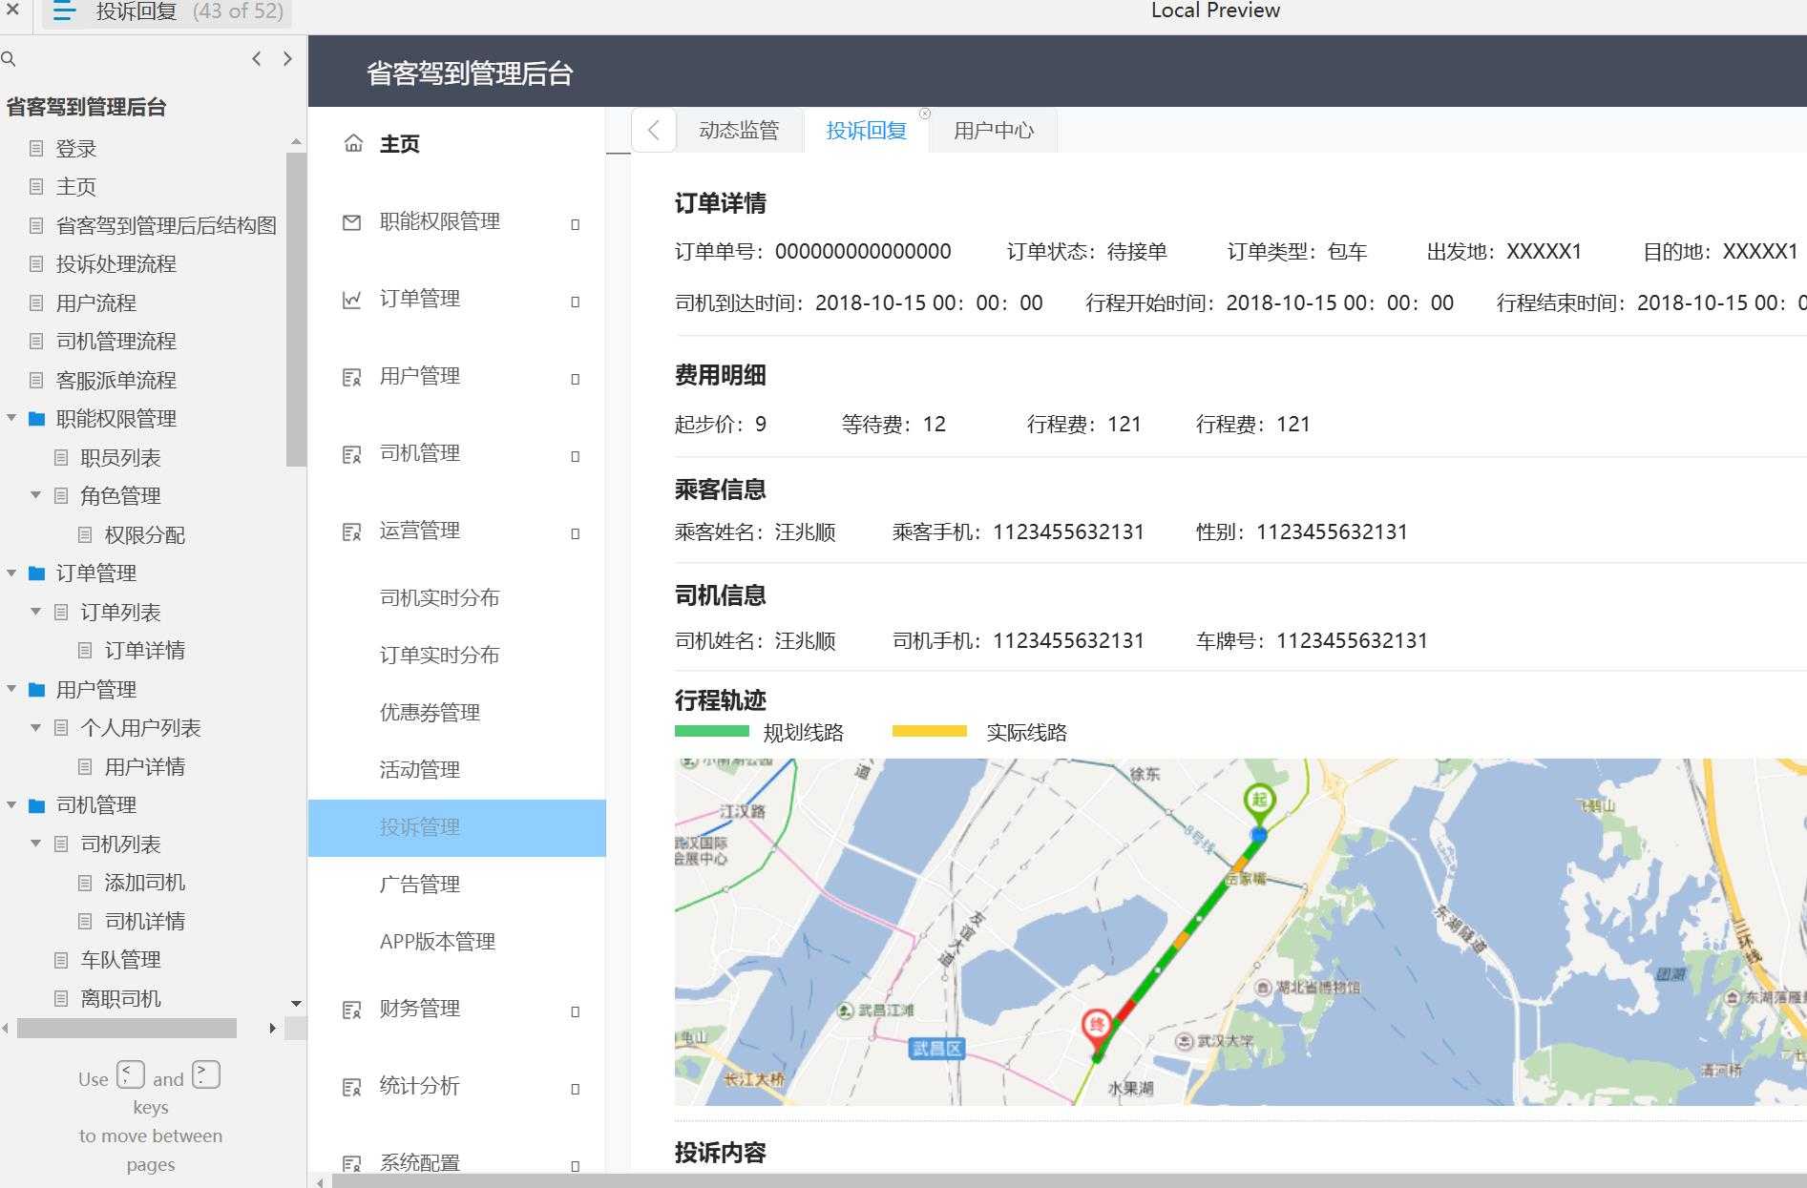Click the 订单管理 chart icon

(x=352, y=298)
